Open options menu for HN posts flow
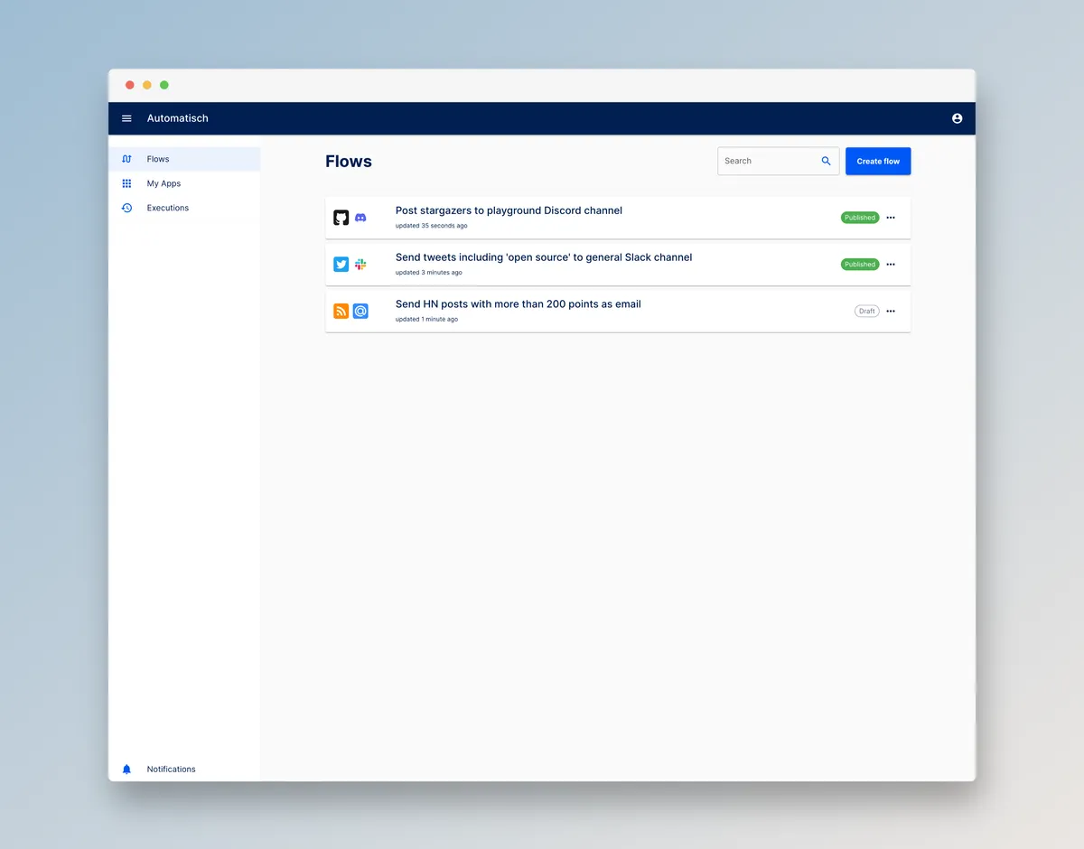The image size is (1084, 849). coord(891,312)
